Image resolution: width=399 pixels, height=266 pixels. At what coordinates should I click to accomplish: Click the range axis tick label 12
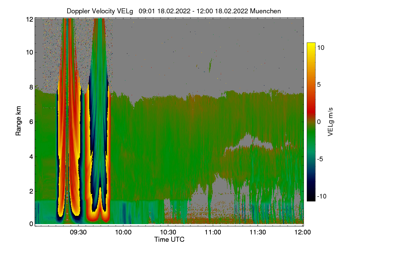(29, 19)
